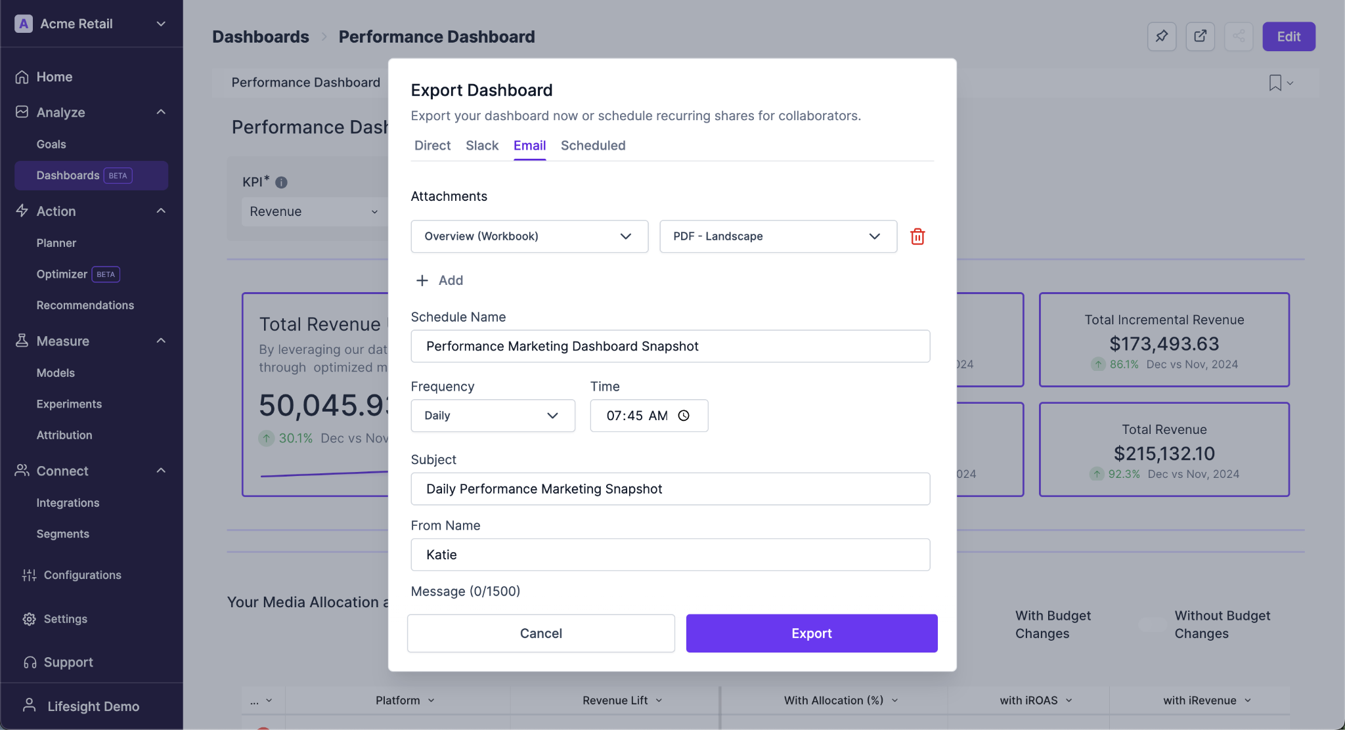Collapse the Analyze sidebar section
Screen dimensions: 1345x730
click(161, 112)
